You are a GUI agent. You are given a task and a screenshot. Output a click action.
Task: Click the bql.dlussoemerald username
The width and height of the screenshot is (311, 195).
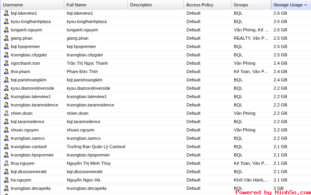pyautogui.click(x=29, y=172)
